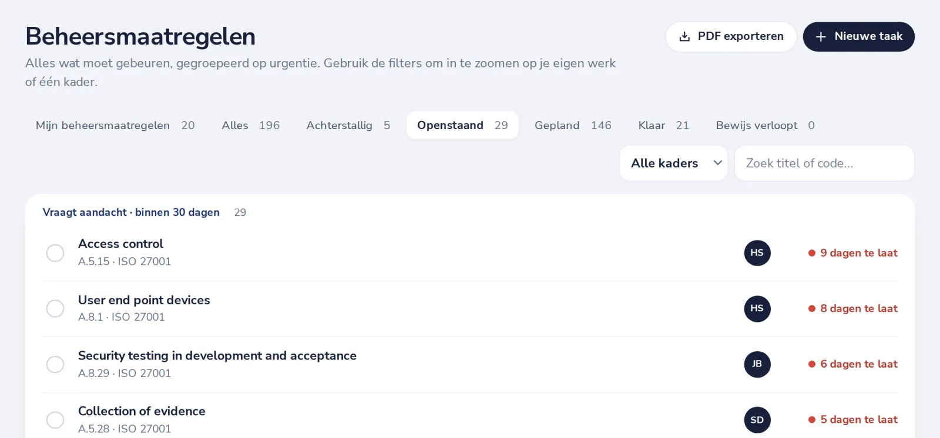Focus the Zoek titel of code search field
Screen dimensions: 940x438
pos(824,163)
